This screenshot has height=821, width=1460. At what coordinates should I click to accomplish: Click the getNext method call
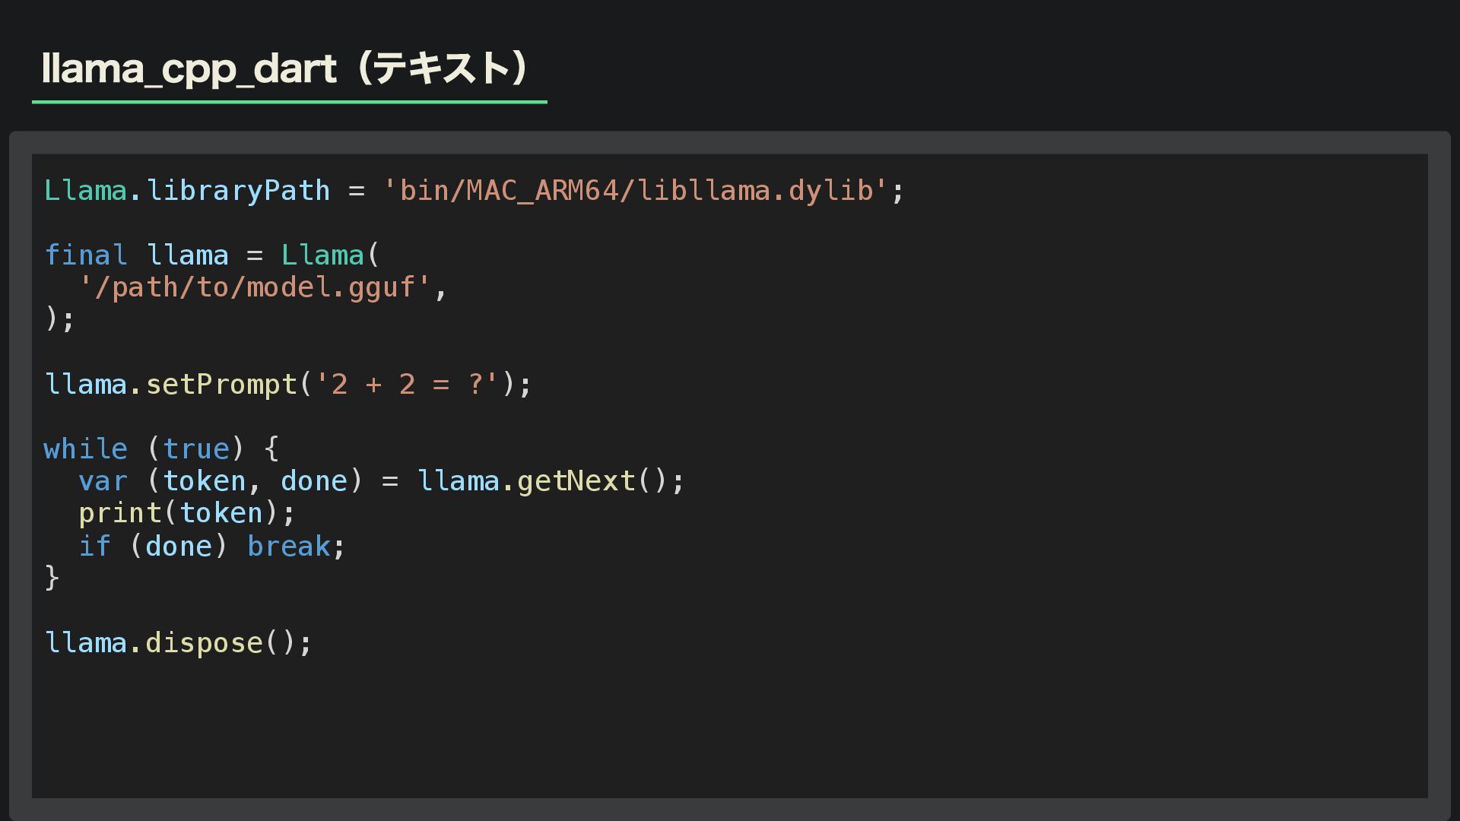click(x=576, y=481)
